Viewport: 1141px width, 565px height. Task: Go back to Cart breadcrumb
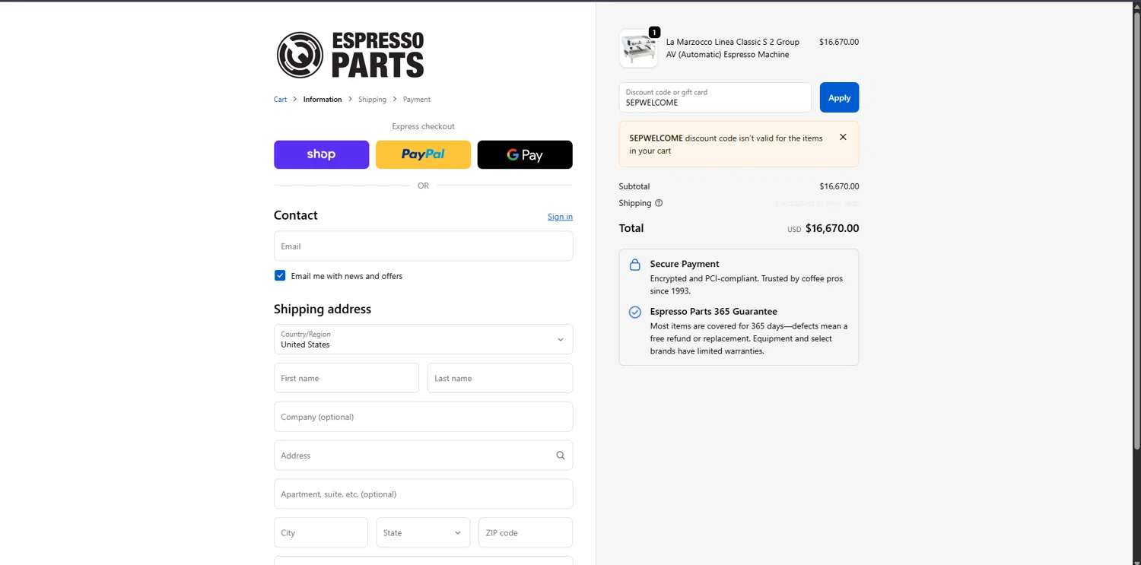(x=281, y=100)
